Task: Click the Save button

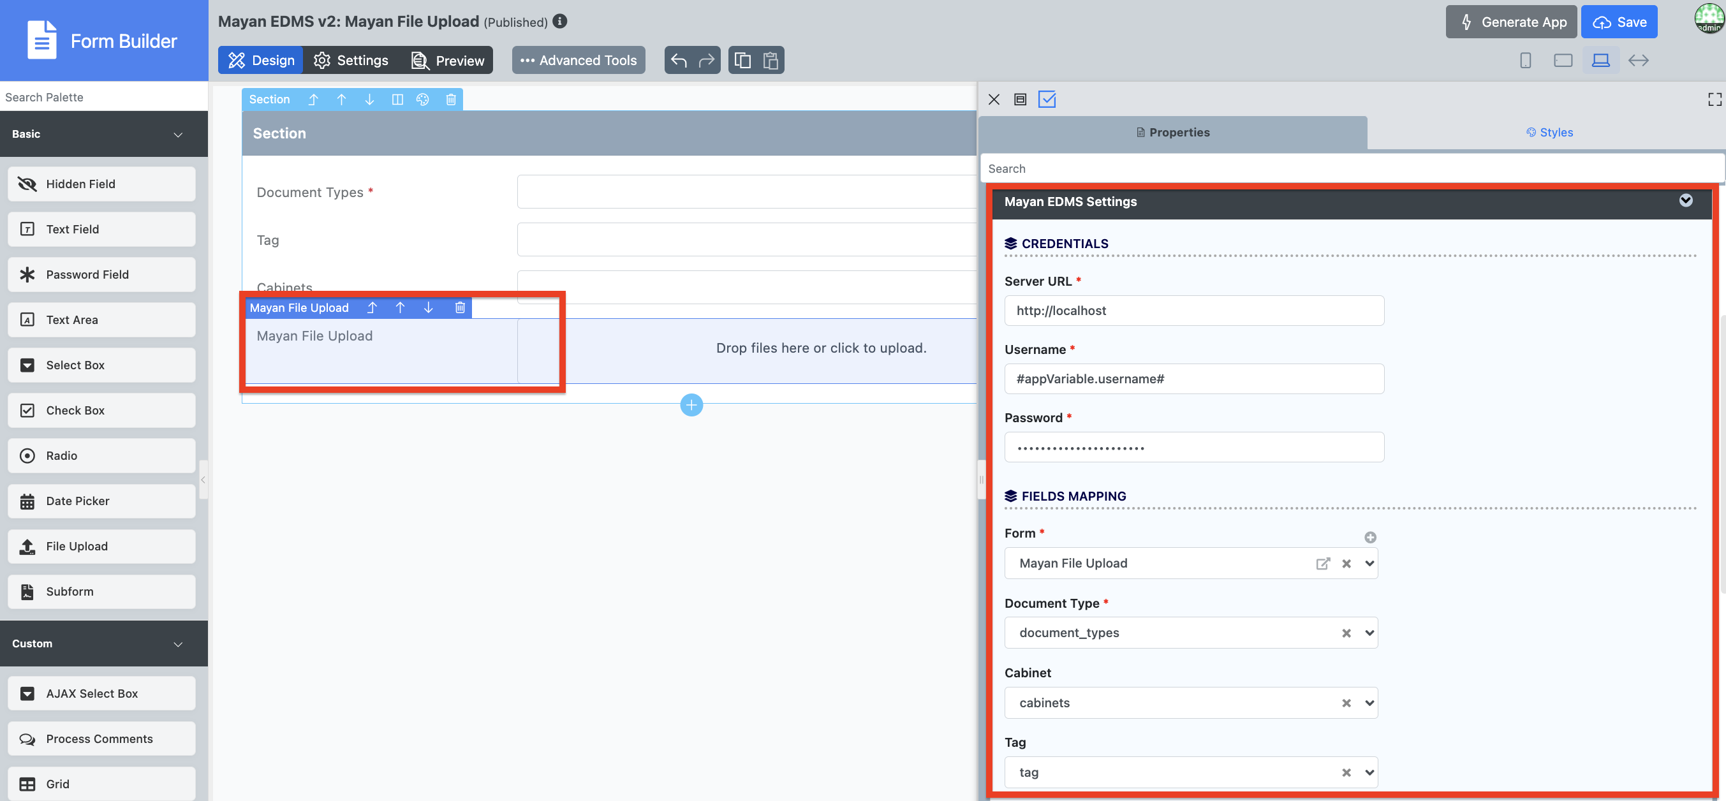Action: [1619, 22]
